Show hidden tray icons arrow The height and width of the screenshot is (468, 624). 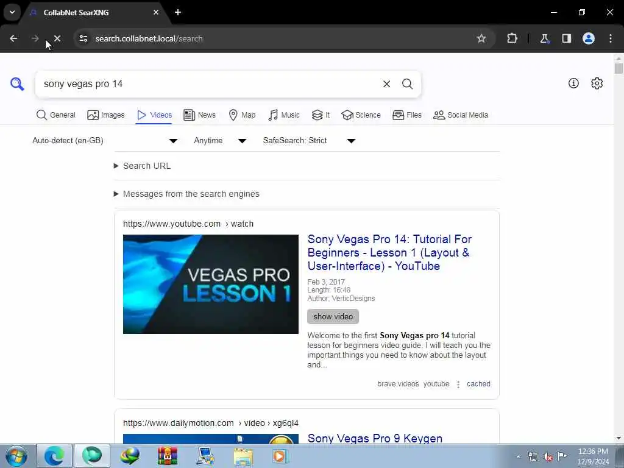tap(518, 456)
